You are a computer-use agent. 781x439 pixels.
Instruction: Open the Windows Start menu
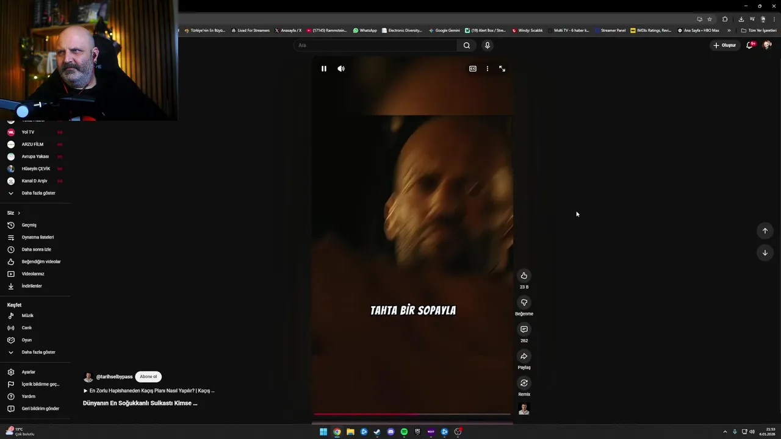(x=323, y=432)
